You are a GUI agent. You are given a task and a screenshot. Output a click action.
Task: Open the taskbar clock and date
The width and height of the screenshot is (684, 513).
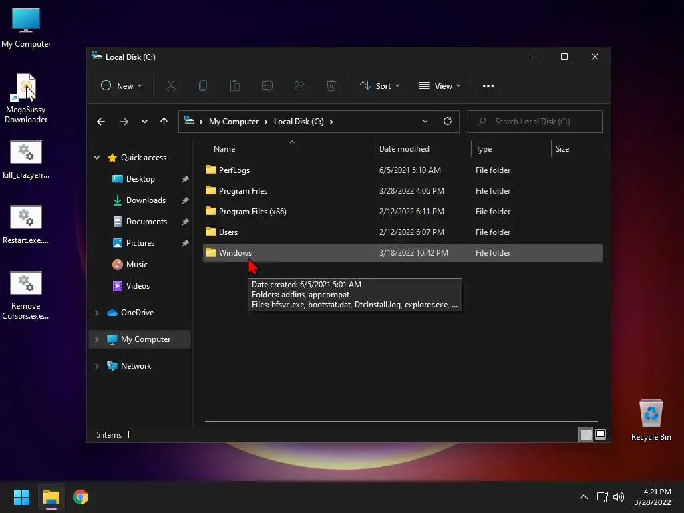click(x=653, y=497)
